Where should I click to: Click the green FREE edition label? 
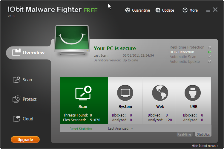[x=90, y=10]
